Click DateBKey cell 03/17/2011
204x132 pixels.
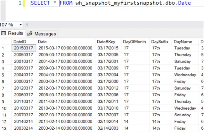(108, 102)
